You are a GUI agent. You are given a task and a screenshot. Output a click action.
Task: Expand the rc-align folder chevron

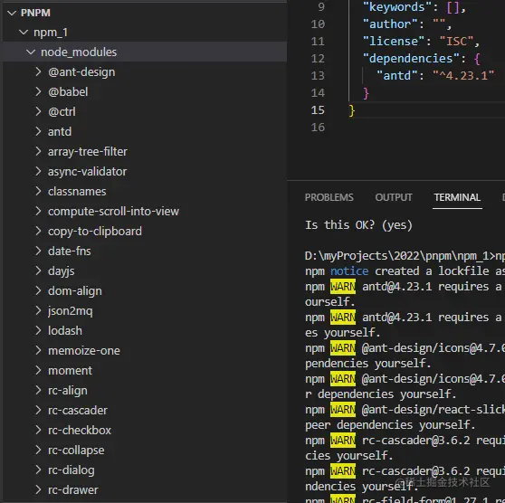click(38, 390)
